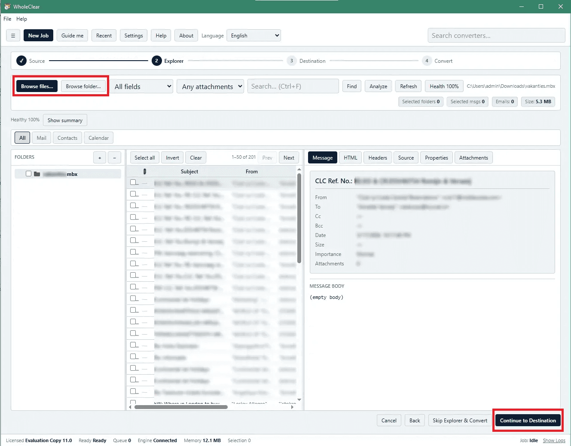Check the fifth message row checkbox
571x446 pixels.
pos(133,229)
